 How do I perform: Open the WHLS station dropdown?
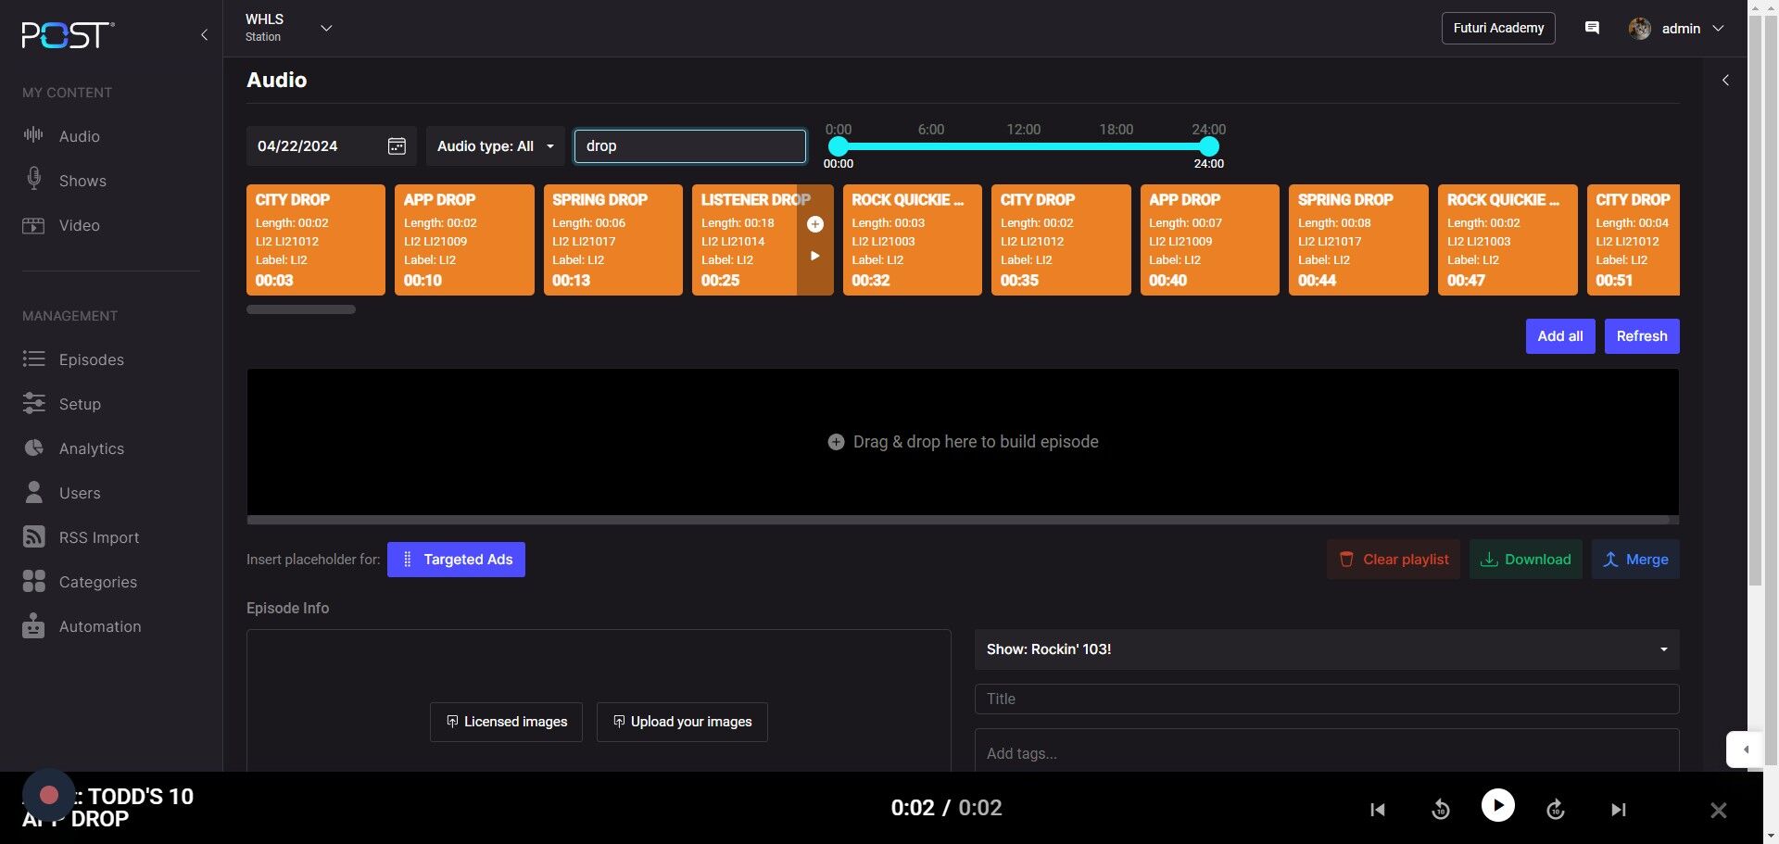pyautogui.click(x=325, y=29)
